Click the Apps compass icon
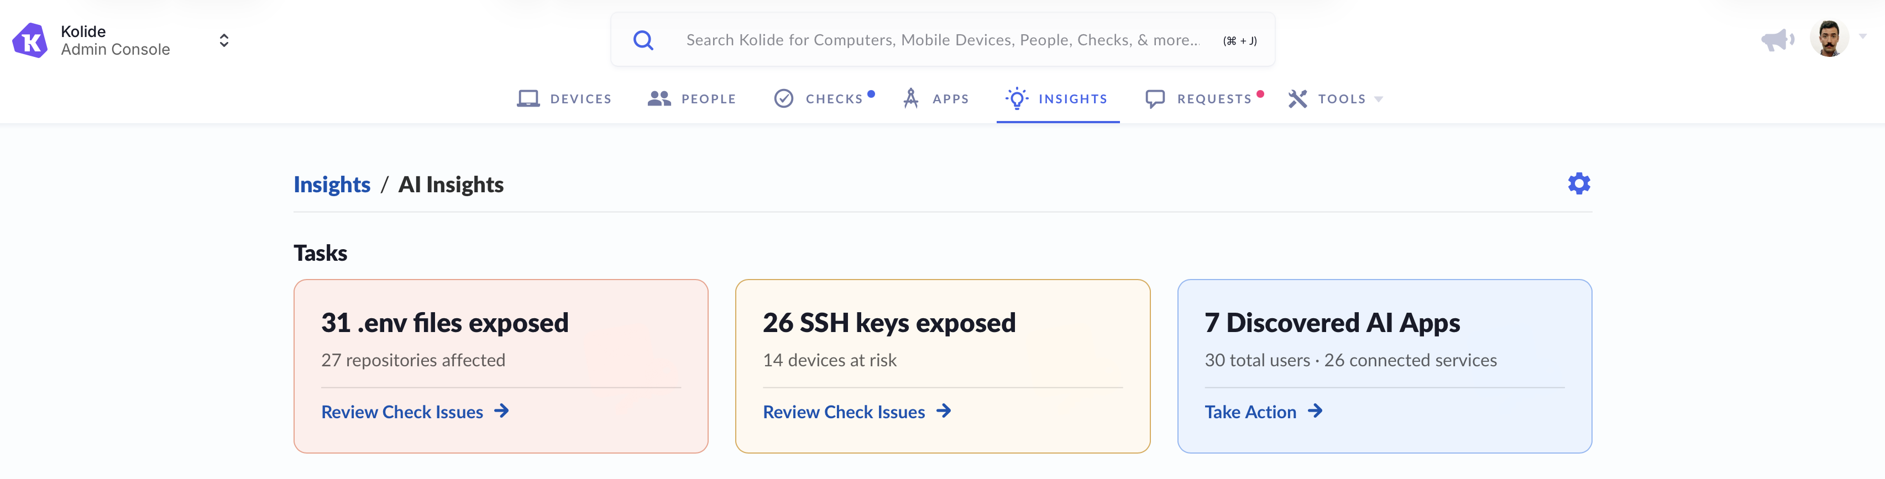 click(910, 99)
